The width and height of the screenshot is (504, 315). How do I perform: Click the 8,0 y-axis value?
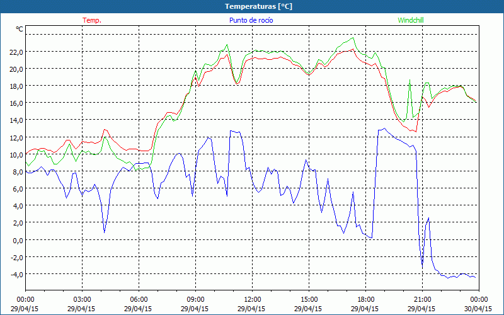click(18, 172)
